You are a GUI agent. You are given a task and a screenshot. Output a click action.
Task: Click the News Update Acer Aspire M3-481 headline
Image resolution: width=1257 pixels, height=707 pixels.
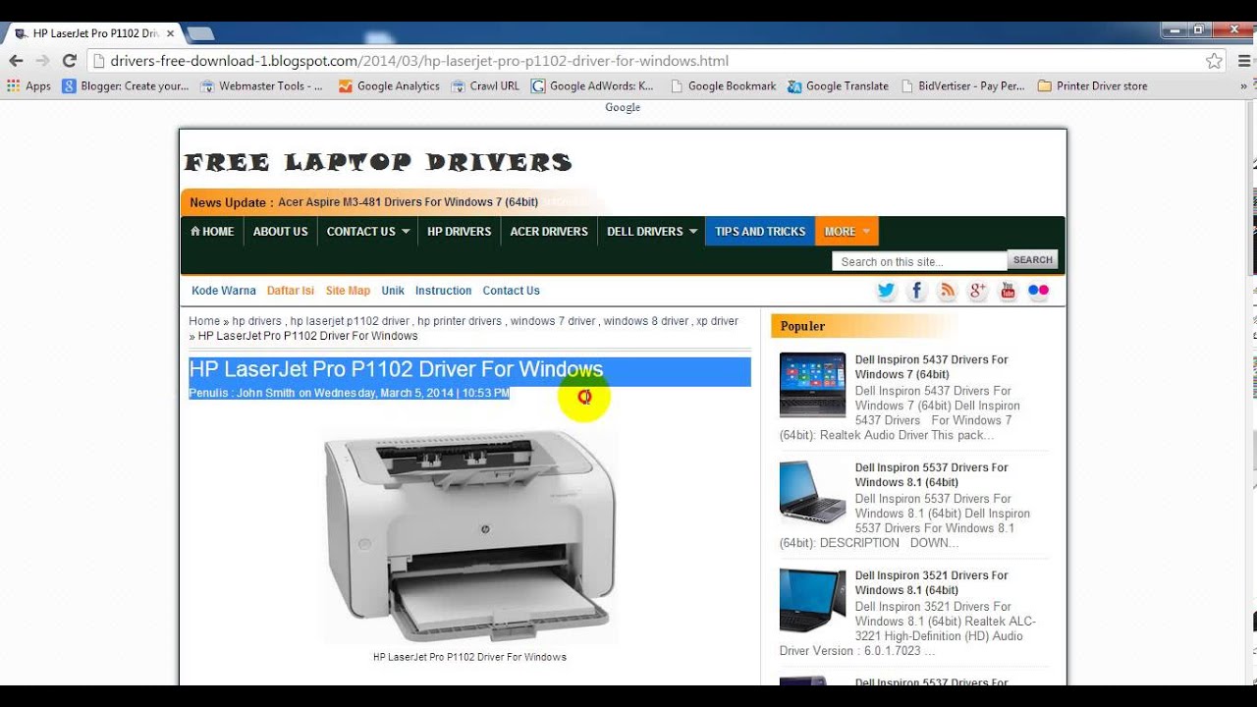(x=408, y=202)
